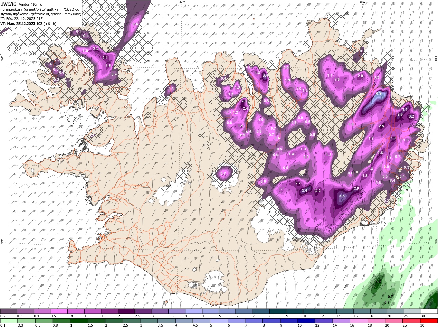Select the 1.5 purple swatch in snow legend
This screenshot has width=438, height=328.
click(x=109, y=311)
